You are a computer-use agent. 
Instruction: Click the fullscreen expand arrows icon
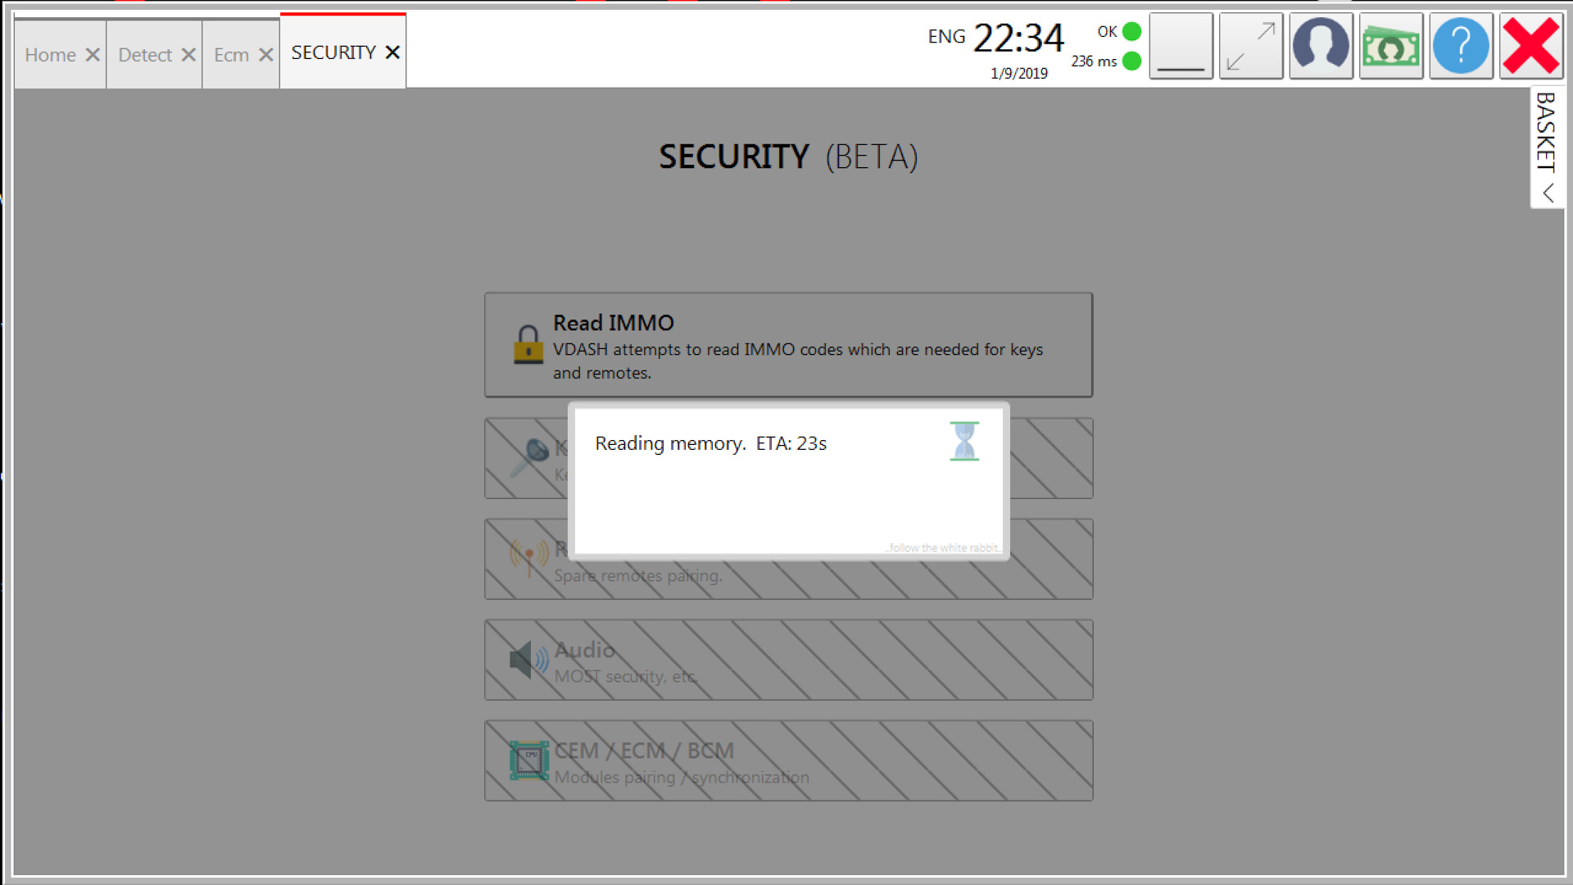(1251, 47)
